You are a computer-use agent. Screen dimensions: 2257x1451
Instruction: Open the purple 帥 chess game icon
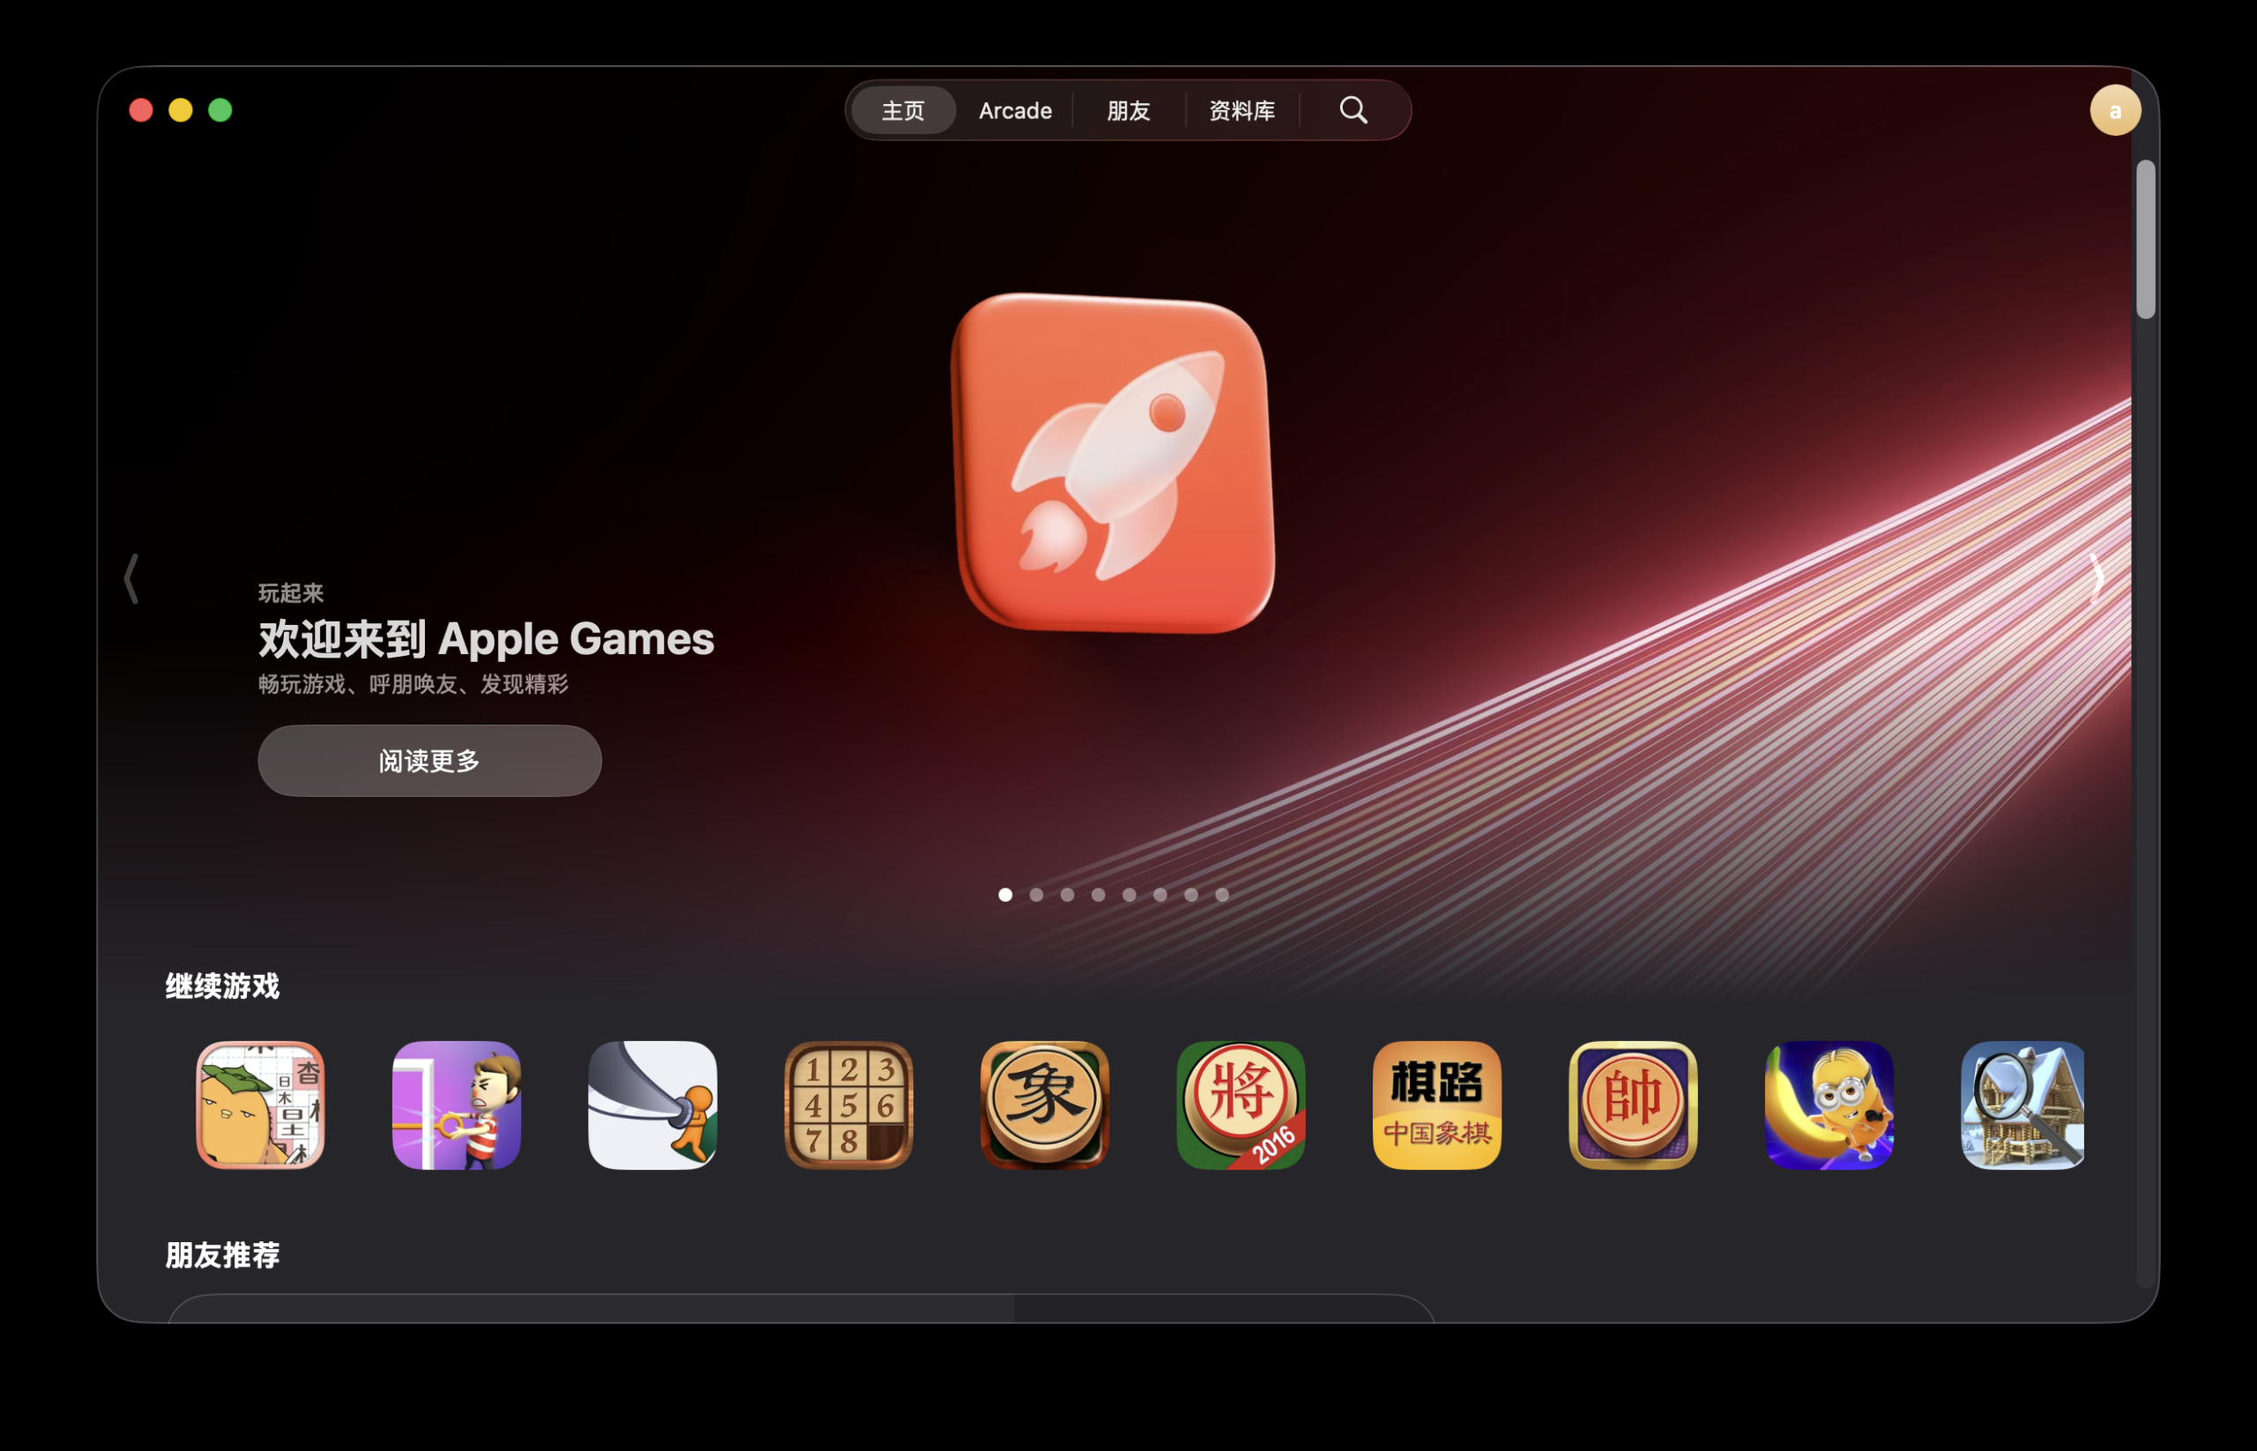[x=1632, y=1105]
